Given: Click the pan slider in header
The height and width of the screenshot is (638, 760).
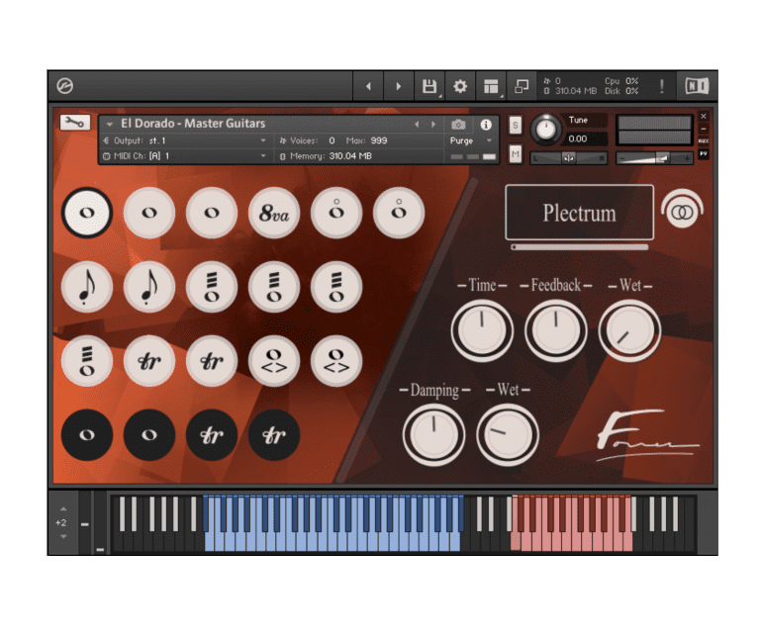Looking at the screenshot, I should 569,158.
